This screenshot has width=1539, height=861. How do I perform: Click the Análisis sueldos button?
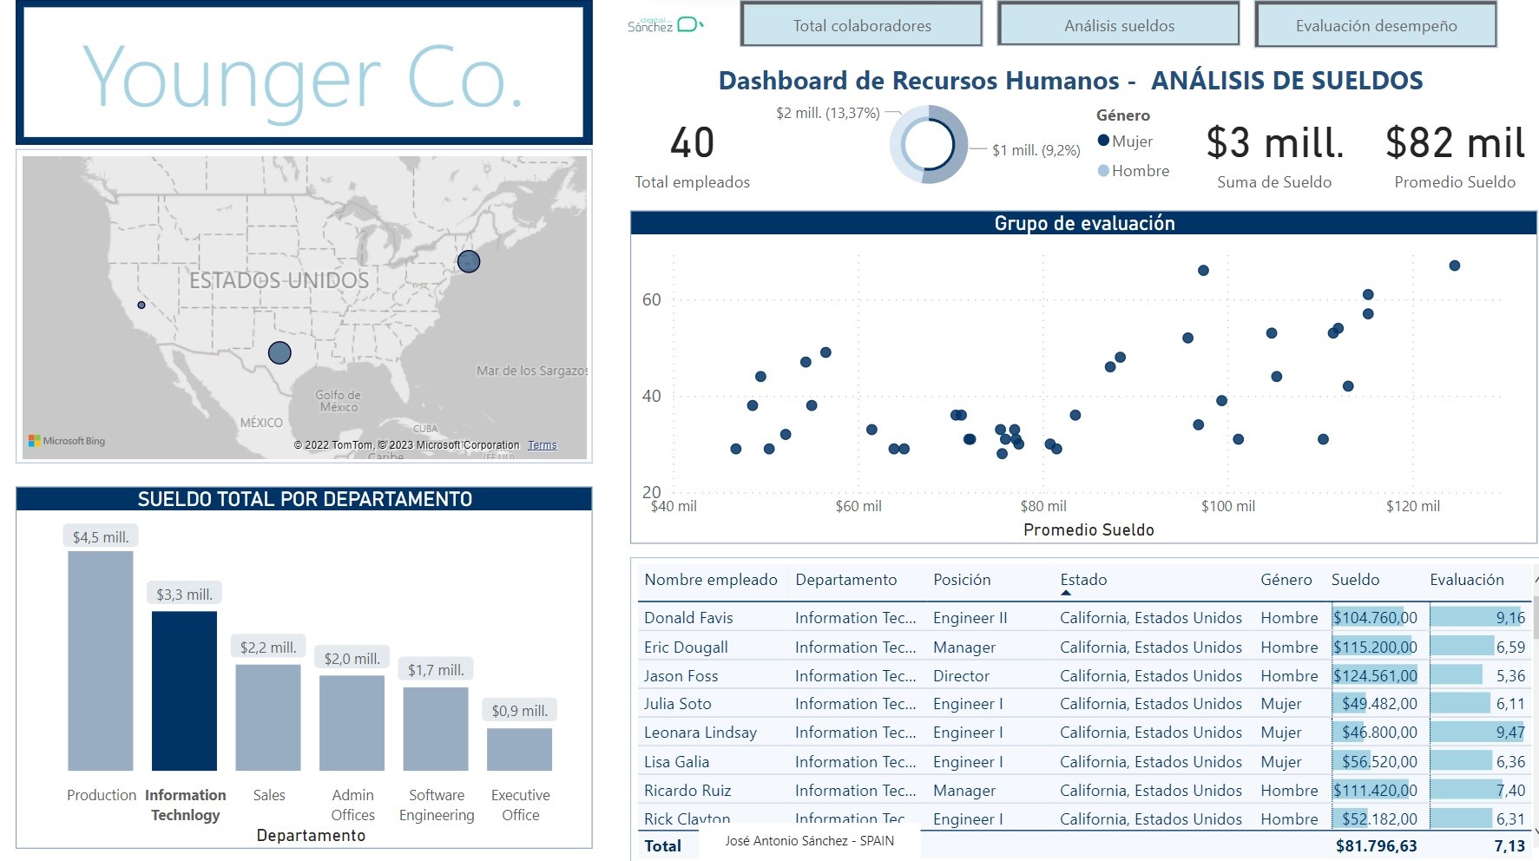point(1119,25)
